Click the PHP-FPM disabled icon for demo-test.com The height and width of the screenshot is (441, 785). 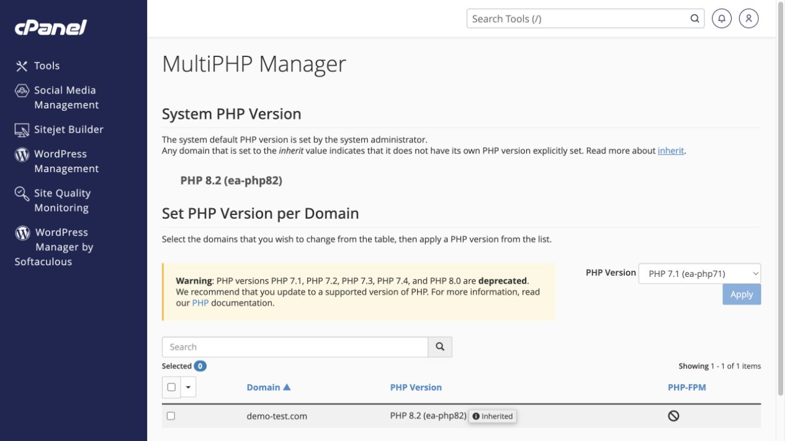tap(673, 416)
